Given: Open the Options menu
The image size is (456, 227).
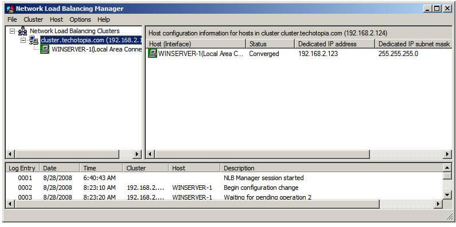Looking at the screenshot, I should coord(80,19).
